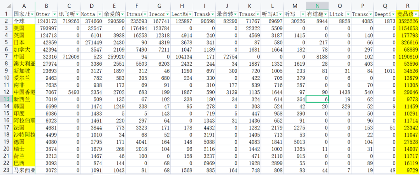Open the Itrans column filter dropdown
420x175 pixels.
[x=145, y=14]
